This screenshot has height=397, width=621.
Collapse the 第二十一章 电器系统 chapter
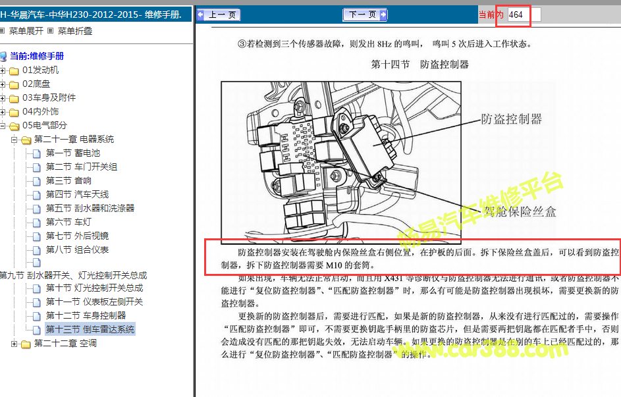pos(14,140)
